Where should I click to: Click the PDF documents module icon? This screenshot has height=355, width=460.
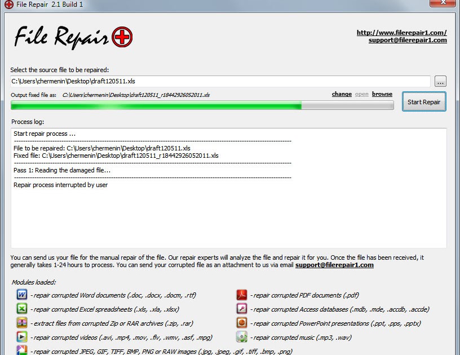click(242, 294)
